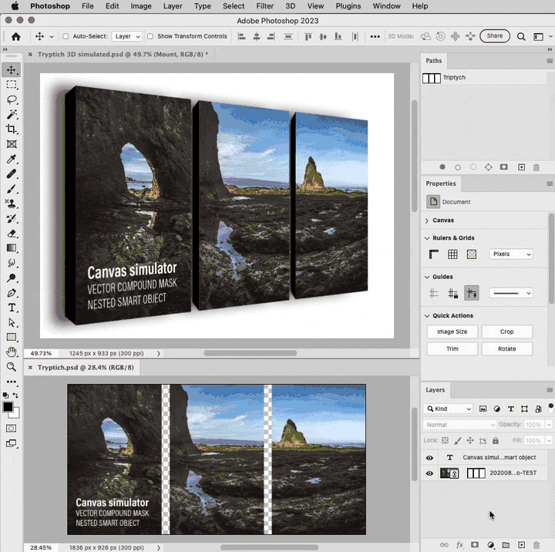Select the Rectangle shape tool

click(x=12, y=338)
